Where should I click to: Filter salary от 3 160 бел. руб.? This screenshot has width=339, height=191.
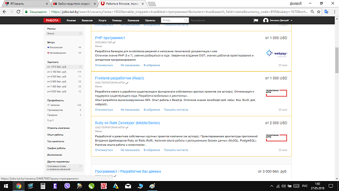[x=57, y=72]
